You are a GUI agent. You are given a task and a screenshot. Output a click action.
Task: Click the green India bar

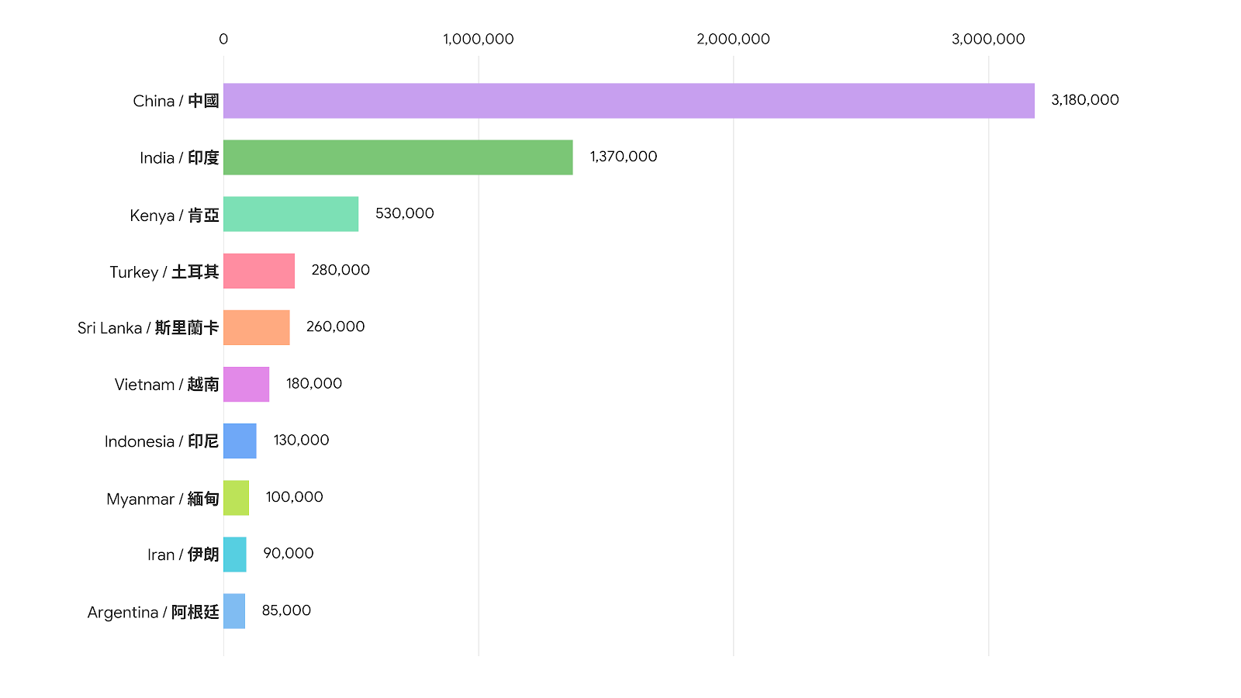398,157
